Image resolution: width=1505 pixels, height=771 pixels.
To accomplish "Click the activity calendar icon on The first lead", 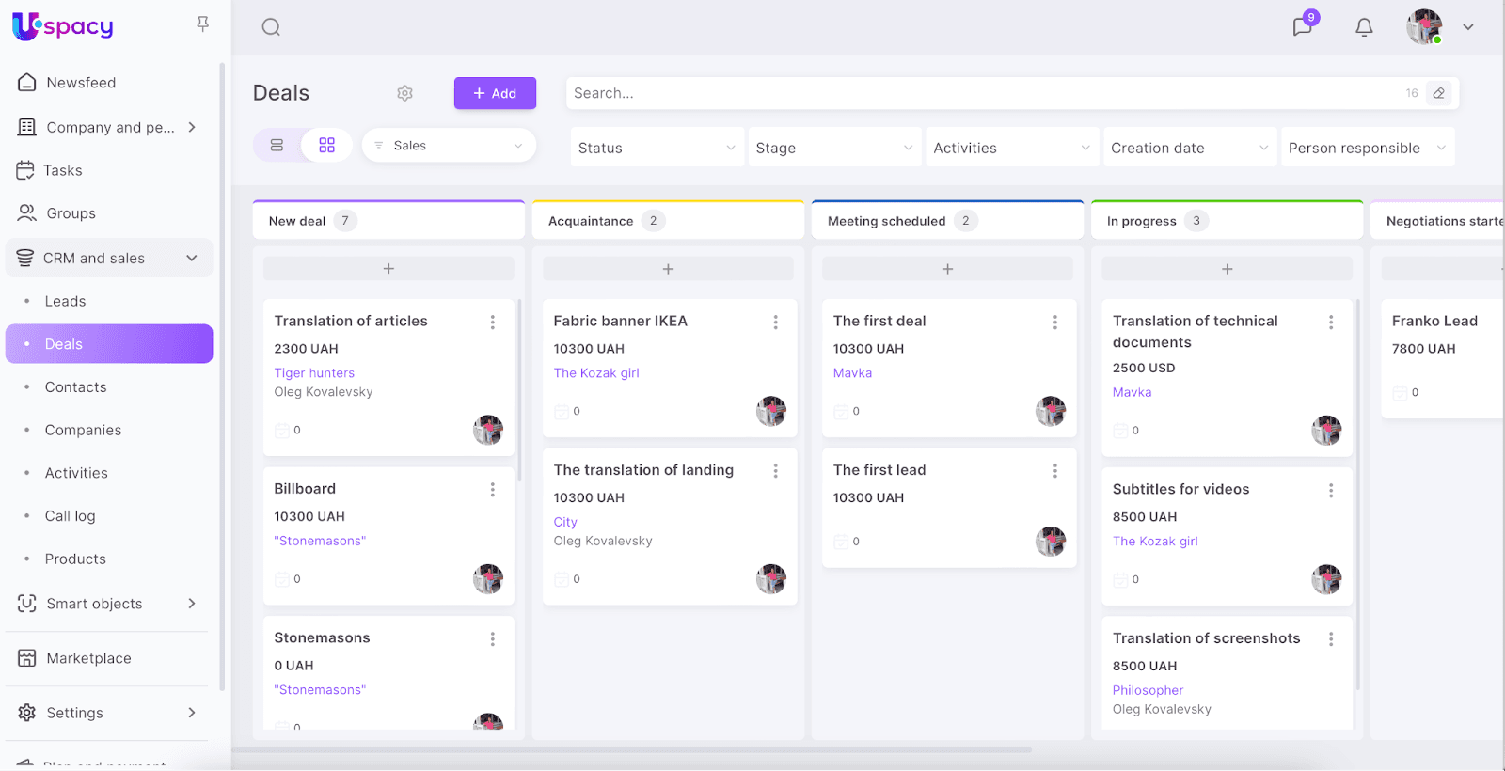I will click(841, 542).
